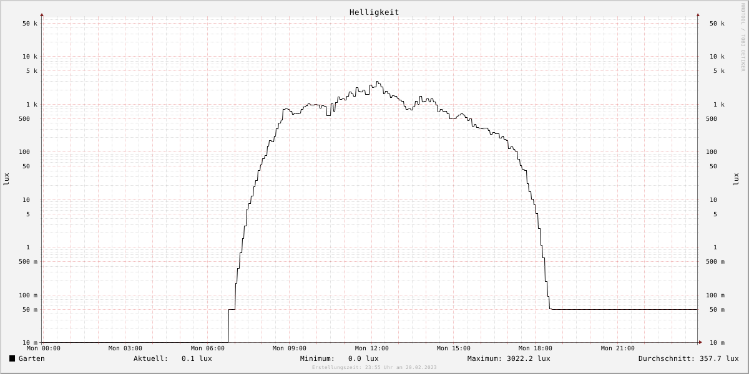749x374 pixels.
Task: Click the "Erstellungszeit: 23:55 Uhr am 20.02.2023" footer
Action: [374, 368]
